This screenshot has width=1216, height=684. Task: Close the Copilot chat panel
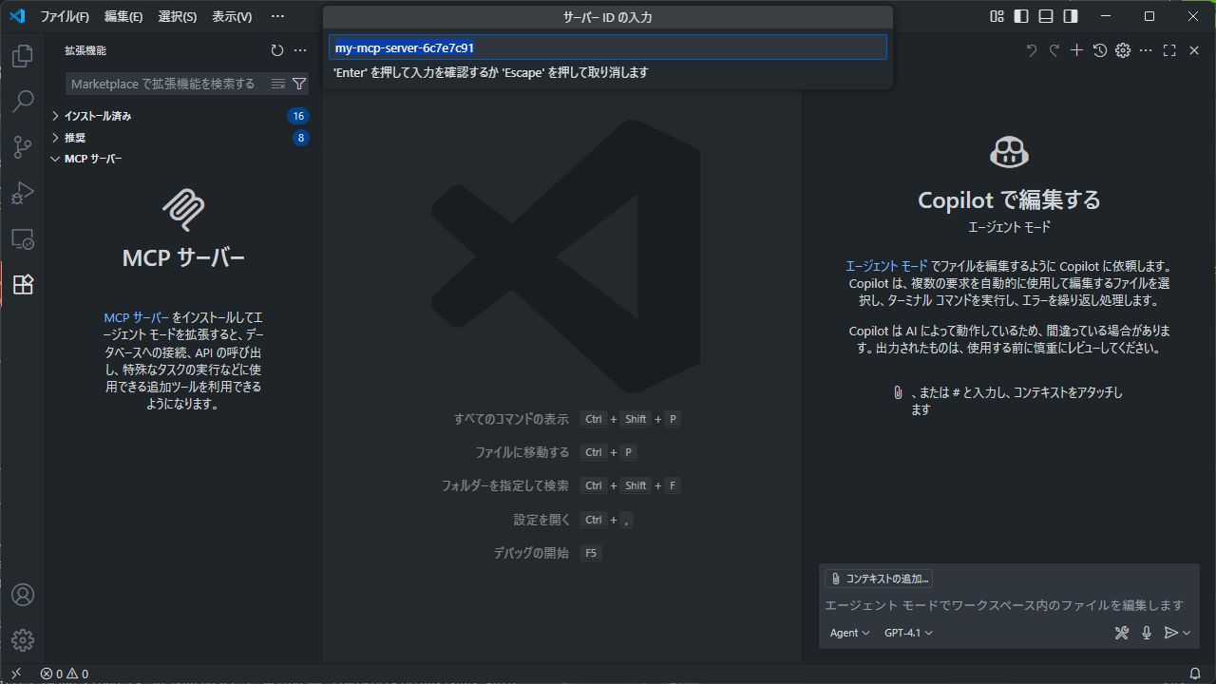click(1194, 50)
